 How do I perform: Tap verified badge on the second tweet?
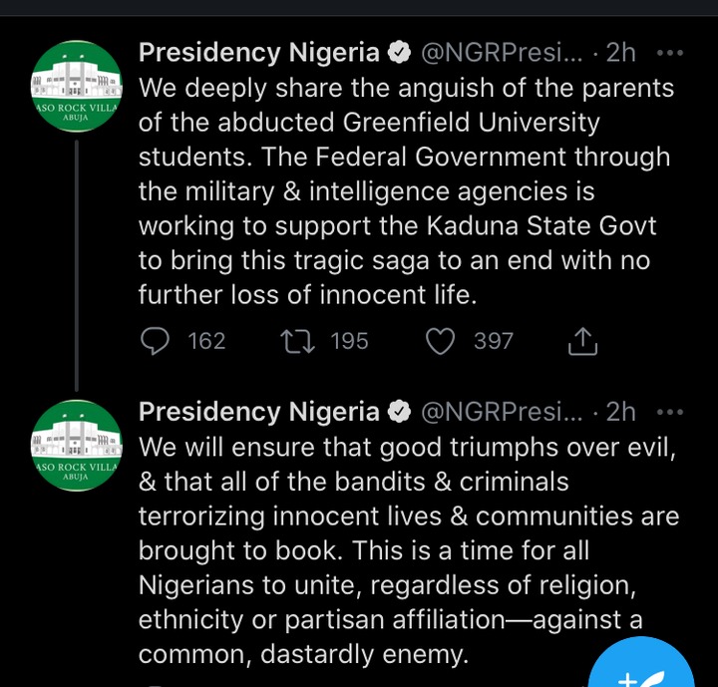pyautogui.click(x=399, y=412)
